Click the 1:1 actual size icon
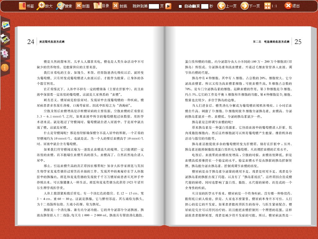Image resolution: width=318 pixels, height=239 pixels. 267,6
